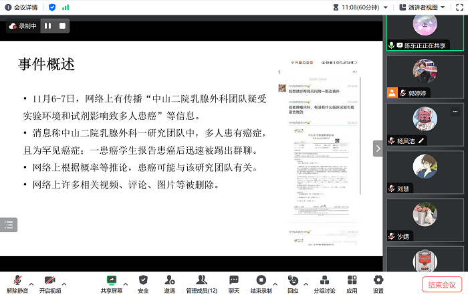Turn on camera with 开启视频
The image size is (468, 297).
coord(49,283)
